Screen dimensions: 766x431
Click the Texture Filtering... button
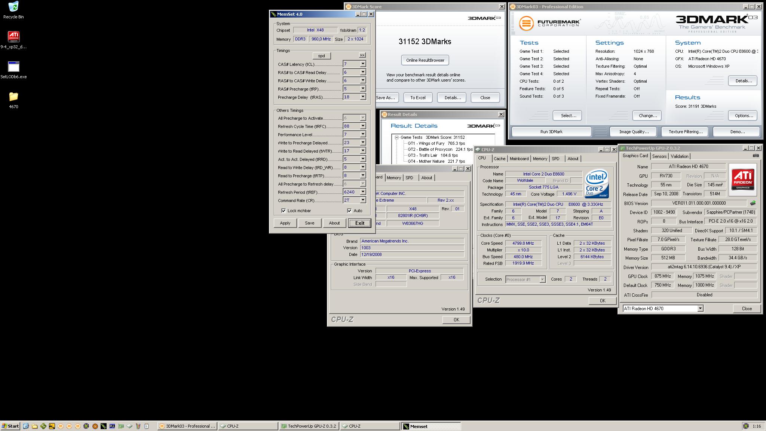coord(686,132)
